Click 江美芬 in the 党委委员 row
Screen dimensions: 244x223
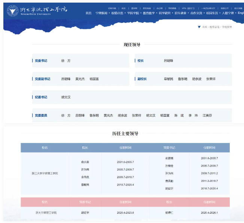(x=207, y=116)
